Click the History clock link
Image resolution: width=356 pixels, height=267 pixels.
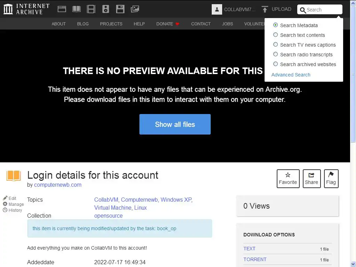12,210
